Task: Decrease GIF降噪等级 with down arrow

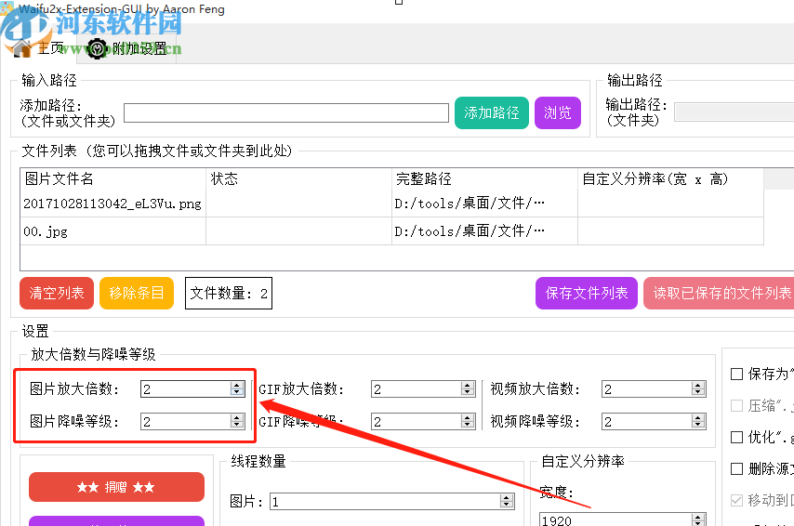Action: coord(468,426)
